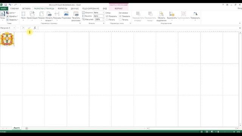The width and height of the screenshot is (242, 136).
Task: Click the horizontal scrollbar track
Action: click(x=192, y=128)
